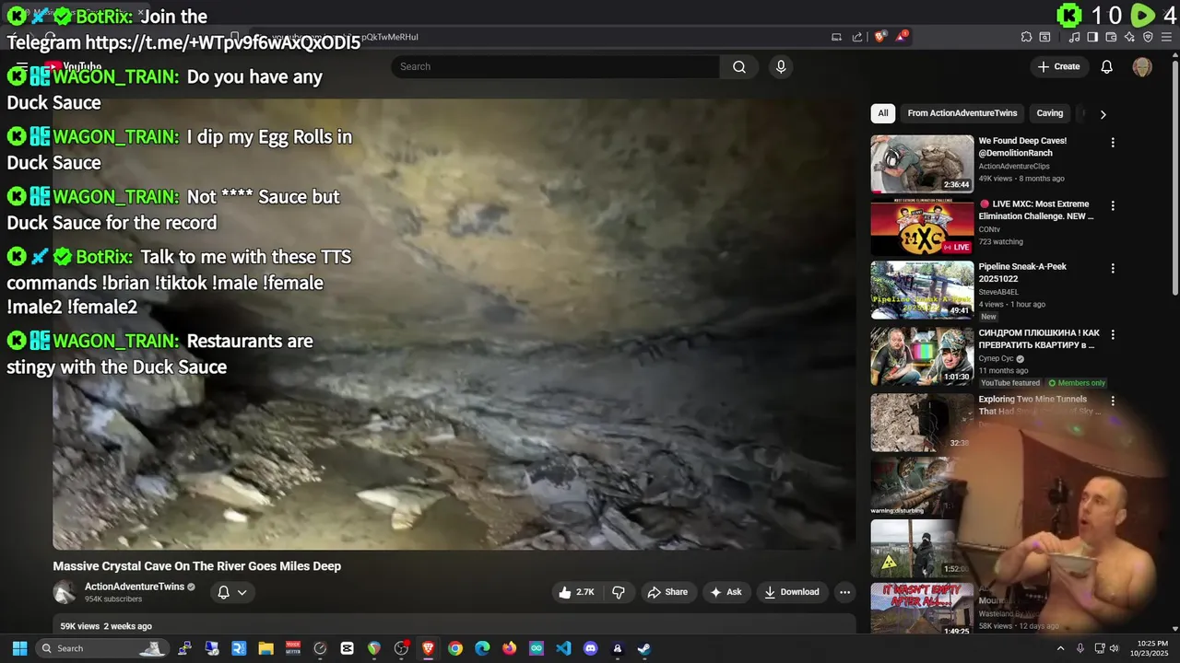1180x663 pixels.
Task: Open the LIVE MXC stream thumbnail
Action: click(x=922, y=227)
